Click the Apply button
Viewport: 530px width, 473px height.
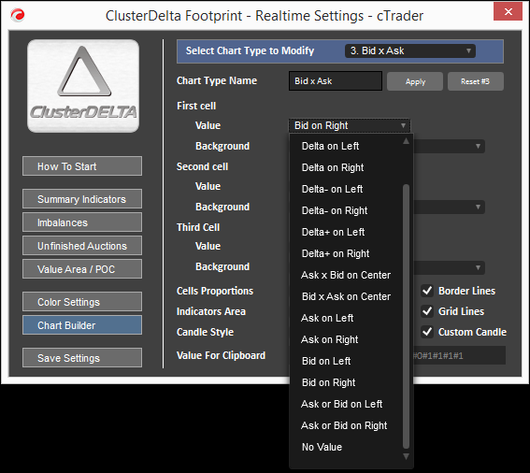pos(415,81)
